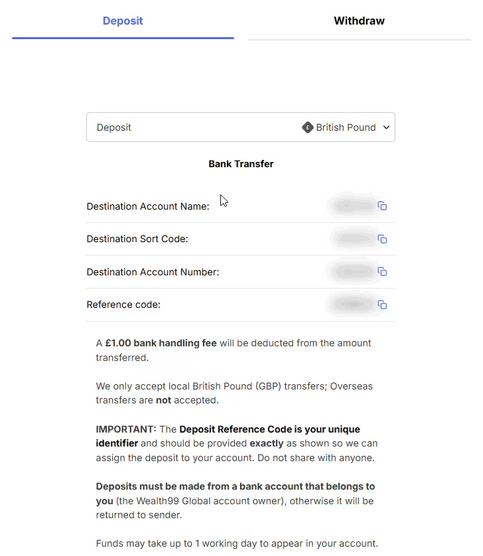483x556 pixels.
Task: Copy the Destination Account Name value
Action: pos(382,206)
